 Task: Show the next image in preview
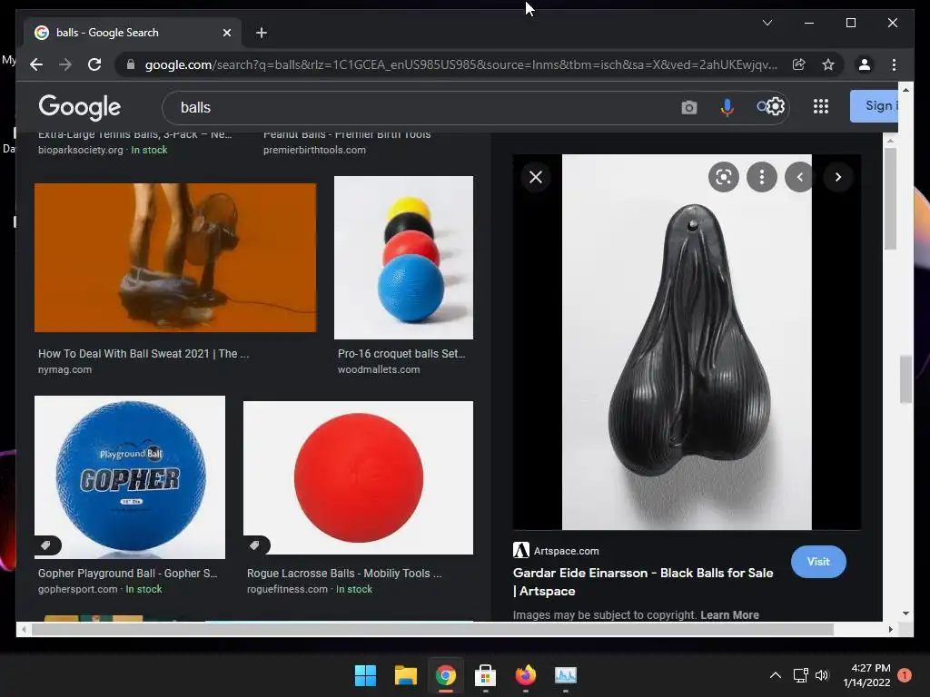838,177
